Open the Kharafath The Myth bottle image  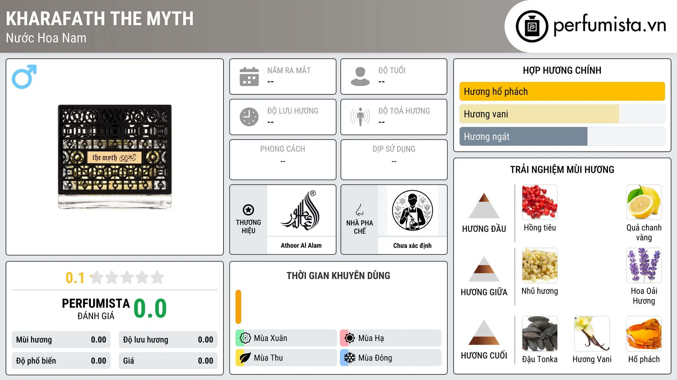pos(115,157)
